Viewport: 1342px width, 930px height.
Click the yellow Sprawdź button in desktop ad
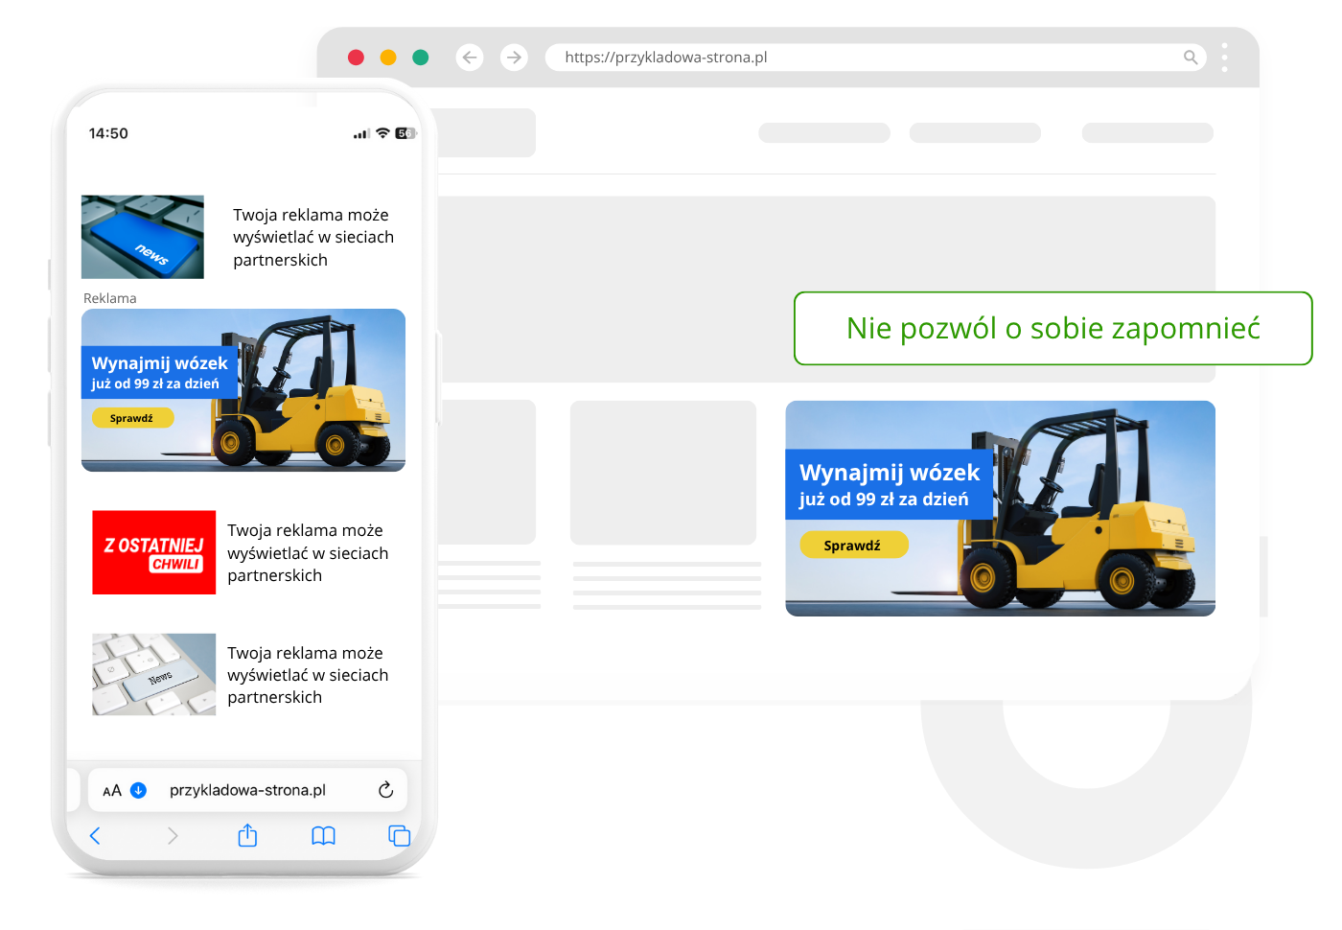[x=853, y=545]
